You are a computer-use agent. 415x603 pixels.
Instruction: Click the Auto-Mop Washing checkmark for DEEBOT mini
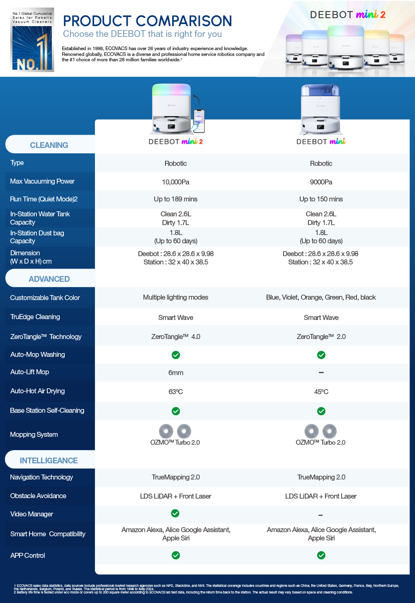click(x=321, y=355)
